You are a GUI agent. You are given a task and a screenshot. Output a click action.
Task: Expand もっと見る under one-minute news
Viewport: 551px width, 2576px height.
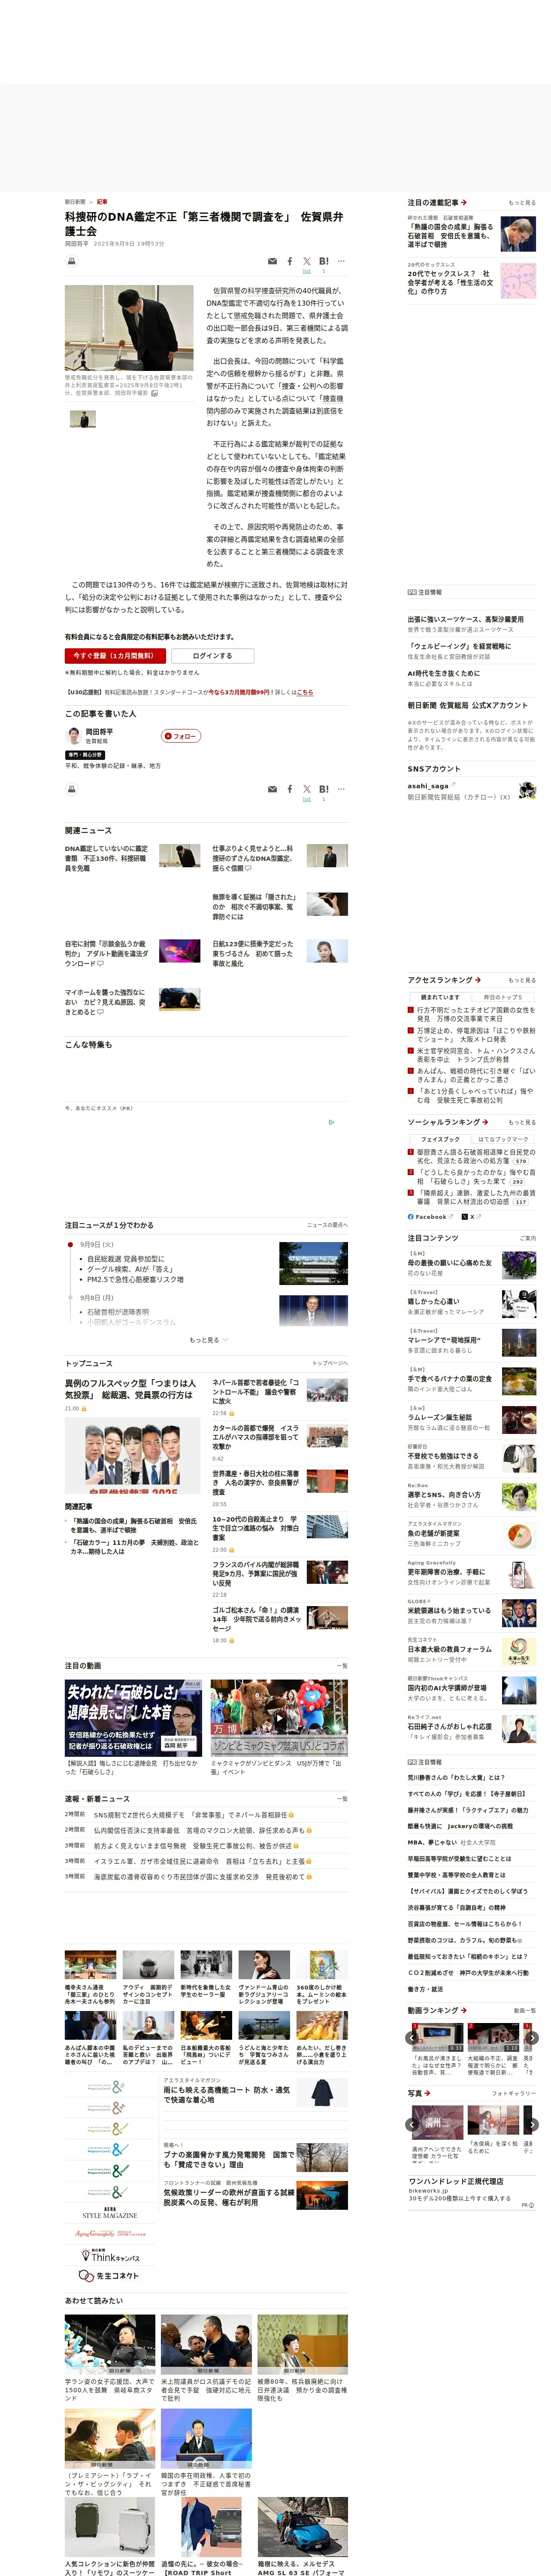pos(208,1340)
